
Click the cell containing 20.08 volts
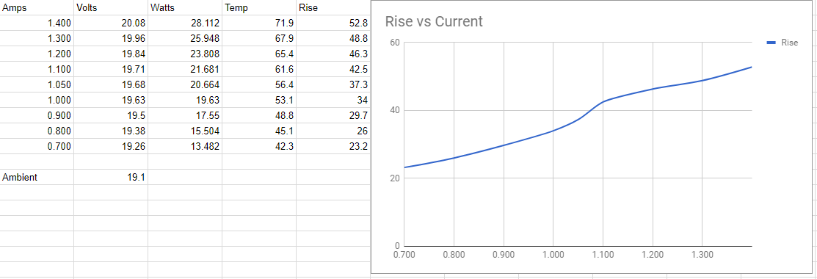pos(111,23)
